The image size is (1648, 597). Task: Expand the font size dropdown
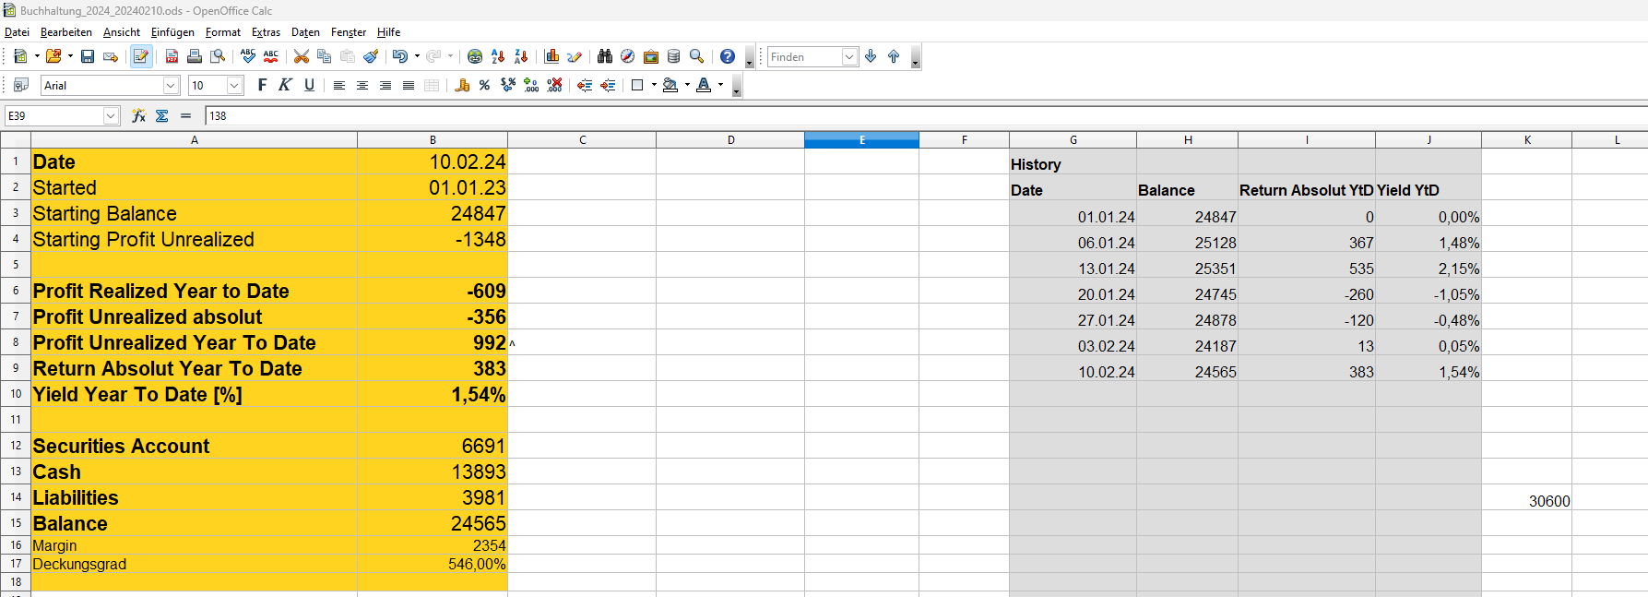[234, 85]
